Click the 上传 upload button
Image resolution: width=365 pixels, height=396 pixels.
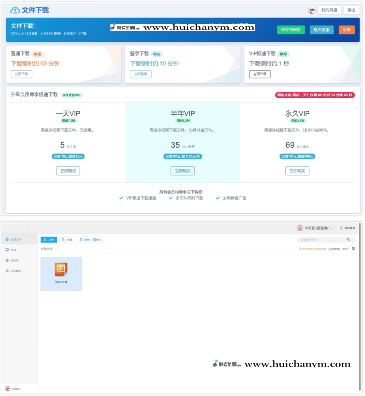point(49,240)
